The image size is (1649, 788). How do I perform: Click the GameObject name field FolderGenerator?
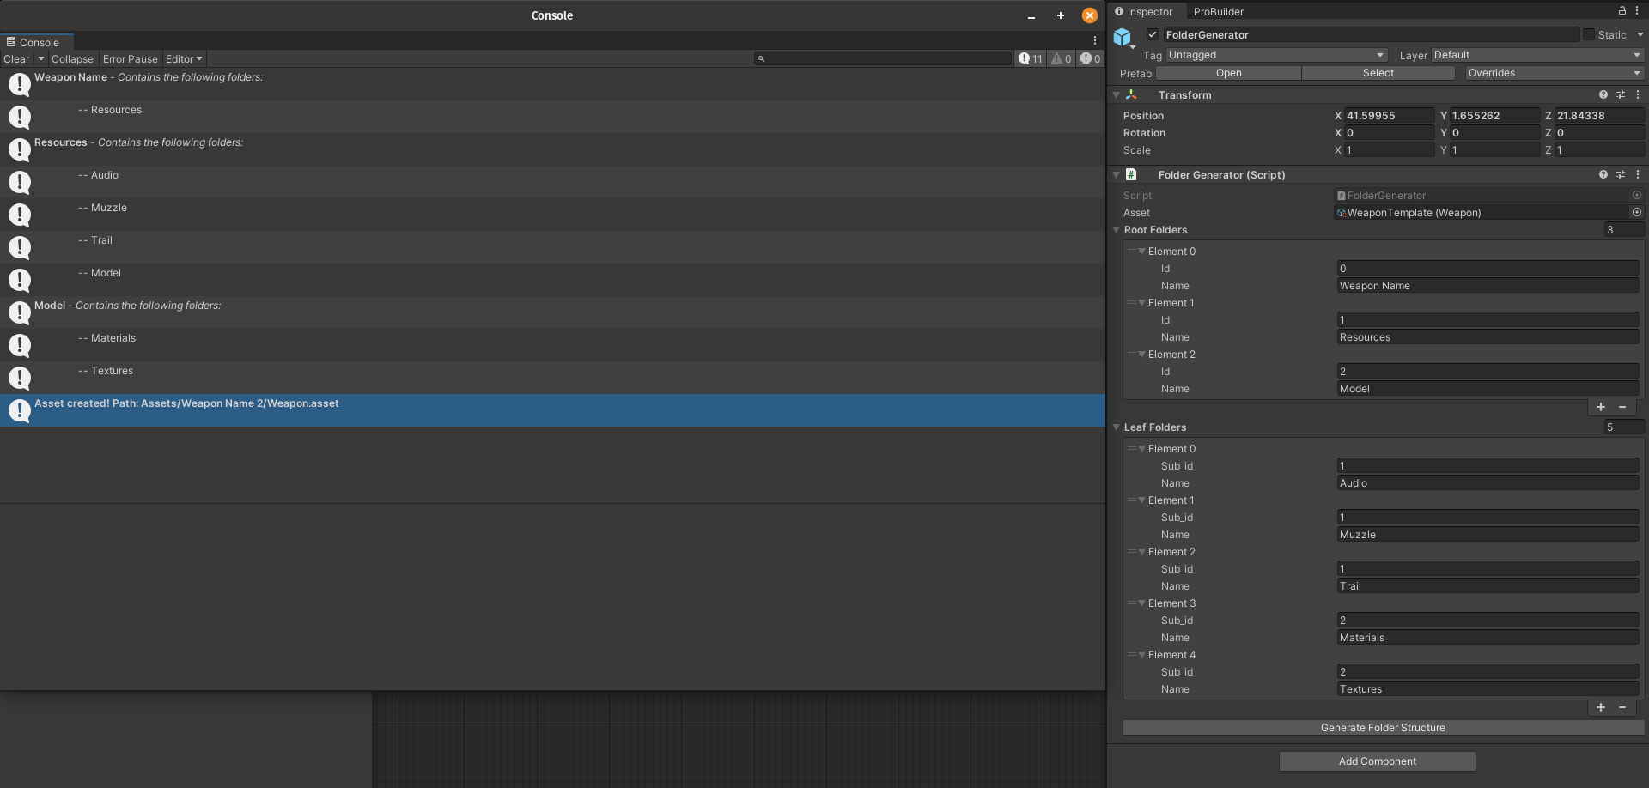(x=1371, y=34)
